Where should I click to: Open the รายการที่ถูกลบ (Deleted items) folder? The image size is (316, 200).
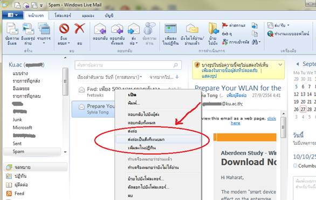coord(26,96)
